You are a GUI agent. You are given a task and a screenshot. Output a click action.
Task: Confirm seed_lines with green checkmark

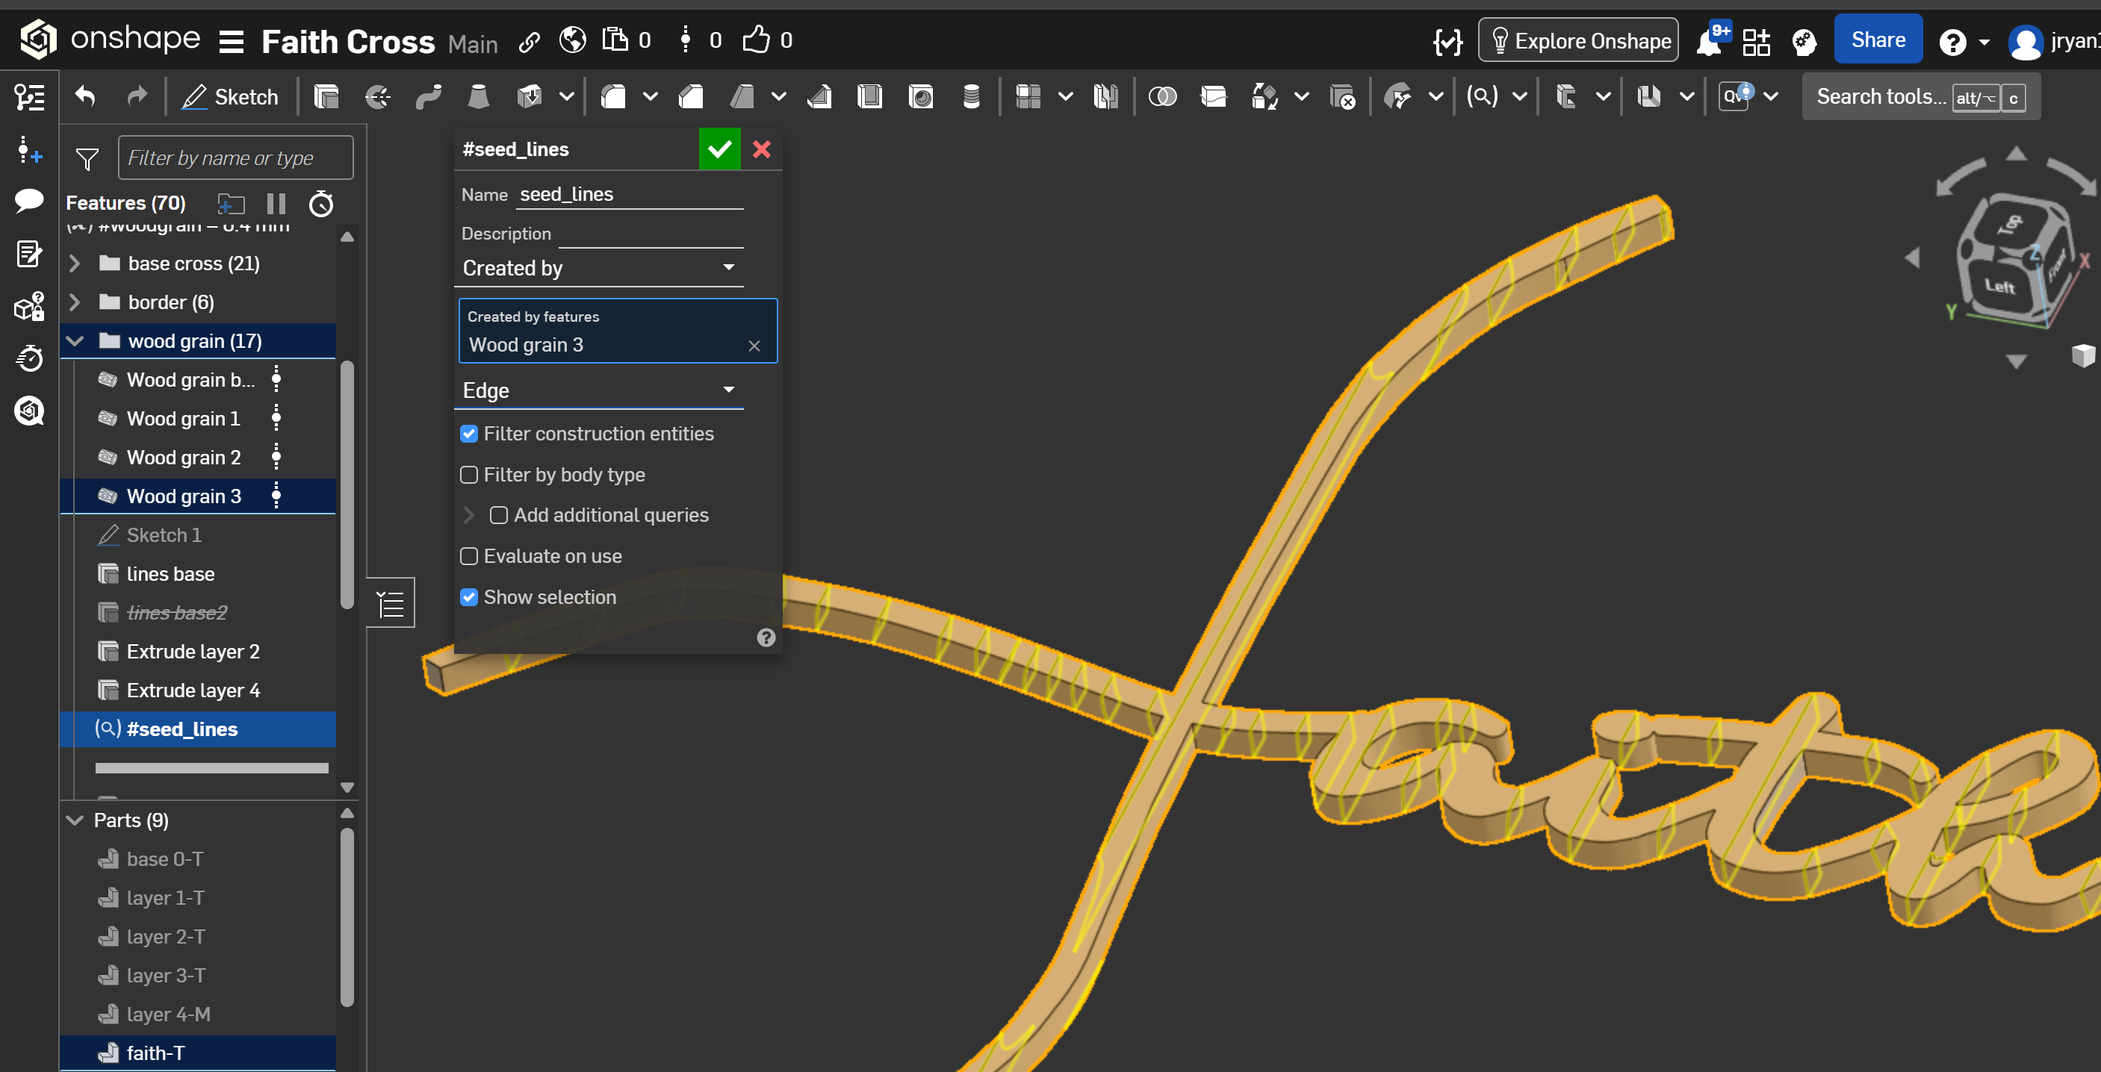tap(719, 149)
